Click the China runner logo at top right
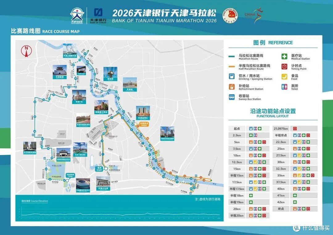The image size is (333, 235). point(254,15)
